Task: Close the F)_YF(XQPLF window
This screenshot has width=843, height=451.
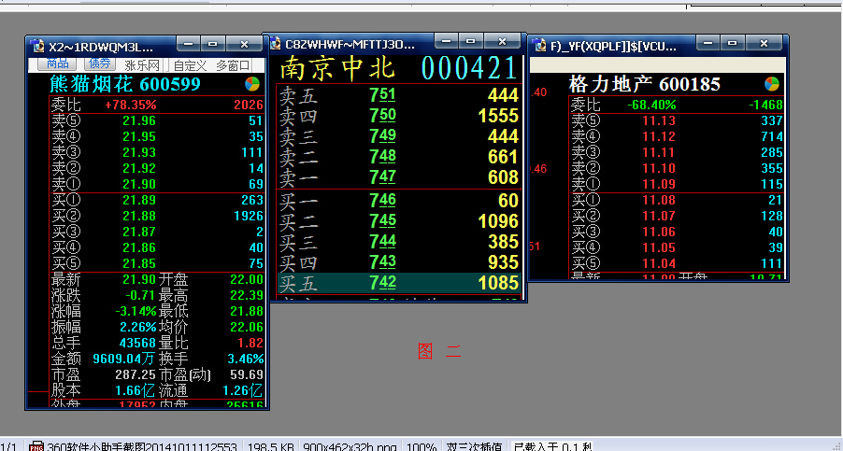Action: pyautogui.click(x=764, y=44)
